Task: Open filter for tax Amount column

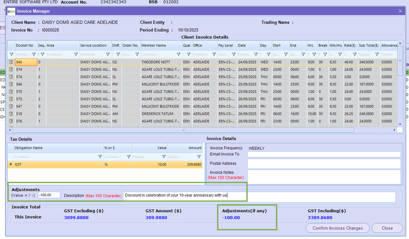Action: 199,157
